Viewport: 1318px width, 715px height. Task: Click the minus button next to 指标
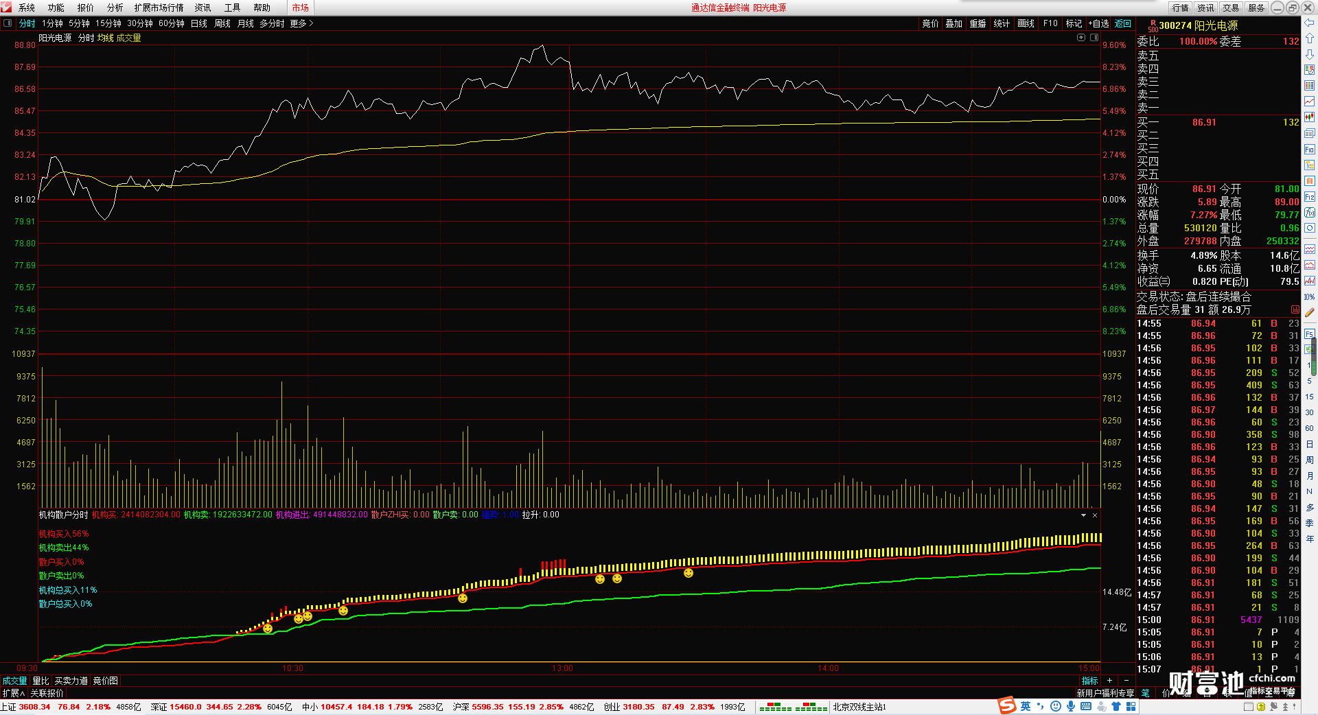click(1126, 681)
